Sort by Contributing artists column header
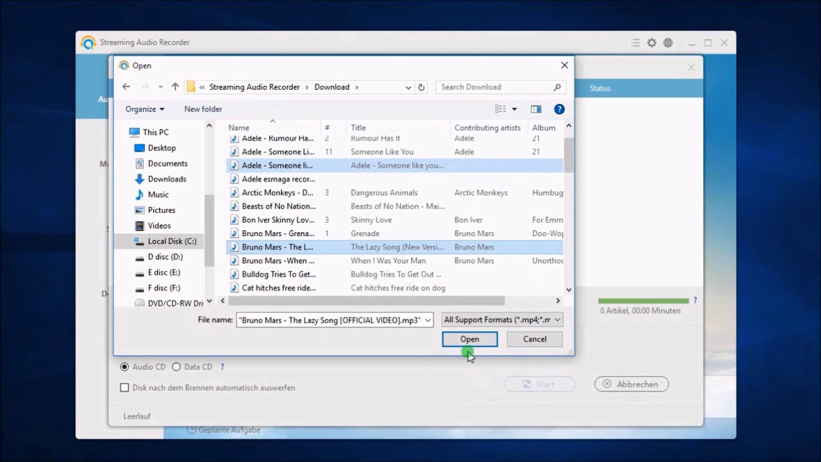This screenshot has width=821, height=462. point(489,128)
